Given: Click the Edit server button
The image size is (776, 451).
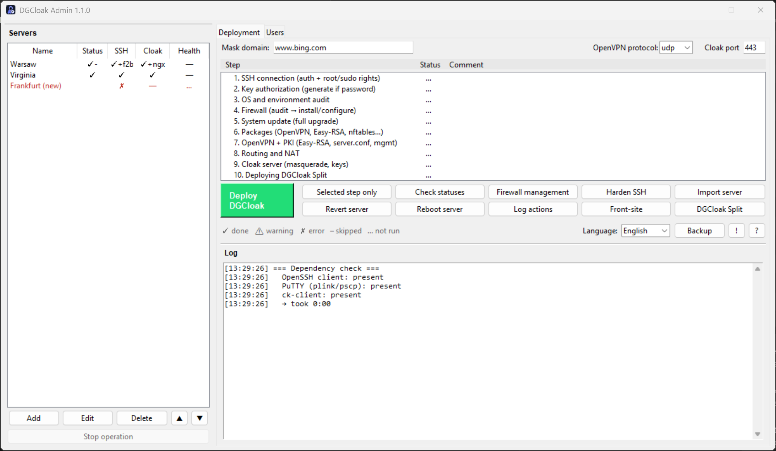Looking at the screenshot, I should coord(88,418).
